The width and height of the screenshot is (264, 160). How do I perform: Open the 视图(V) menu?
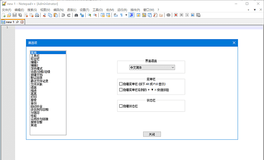pos(45,10)
